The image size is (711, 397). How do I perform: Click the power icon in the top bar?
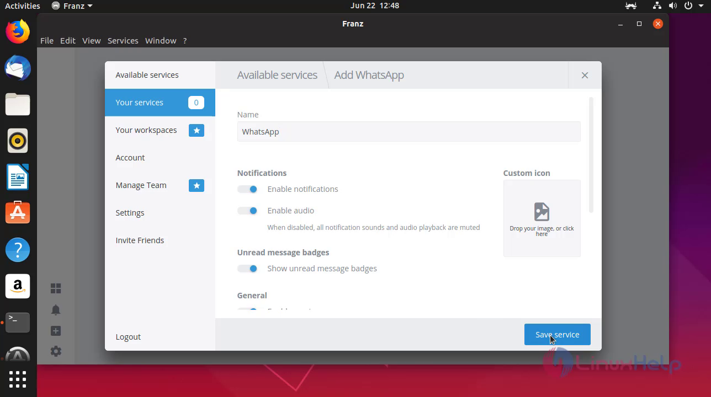pyautogui.click(x=688, y=6)
